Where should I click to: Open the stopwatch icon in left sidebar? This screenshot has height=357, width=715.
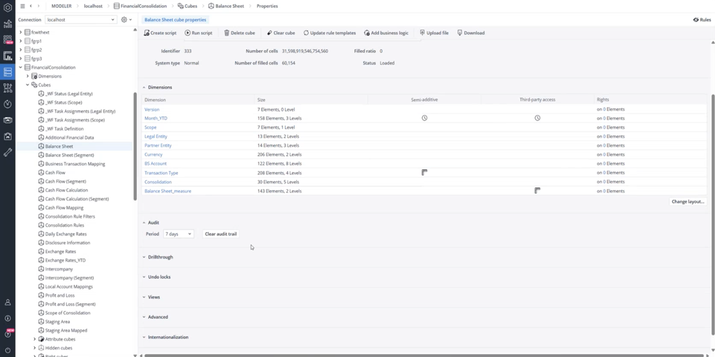tap(7, 104)
